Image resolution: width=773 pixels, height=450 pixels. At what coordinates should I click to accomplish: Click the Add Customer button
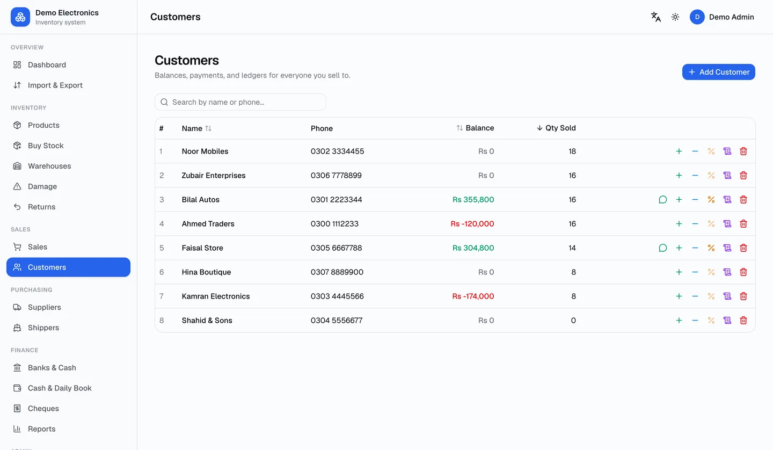(718, 72)
